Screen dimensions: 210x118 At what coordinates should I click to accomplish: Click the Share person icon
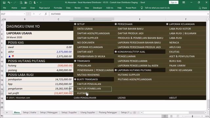[200, 8]
